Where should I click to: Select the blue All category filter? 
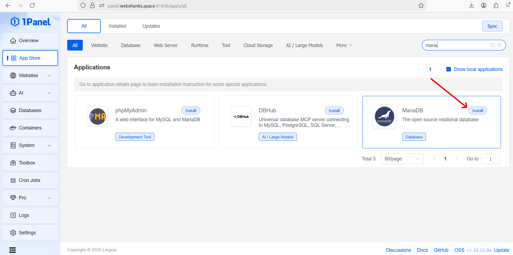75,45
